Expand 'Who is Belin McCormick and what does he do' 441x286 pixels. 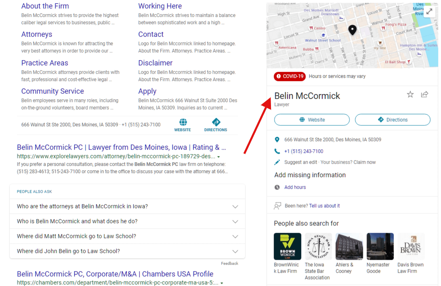[235, 221]
